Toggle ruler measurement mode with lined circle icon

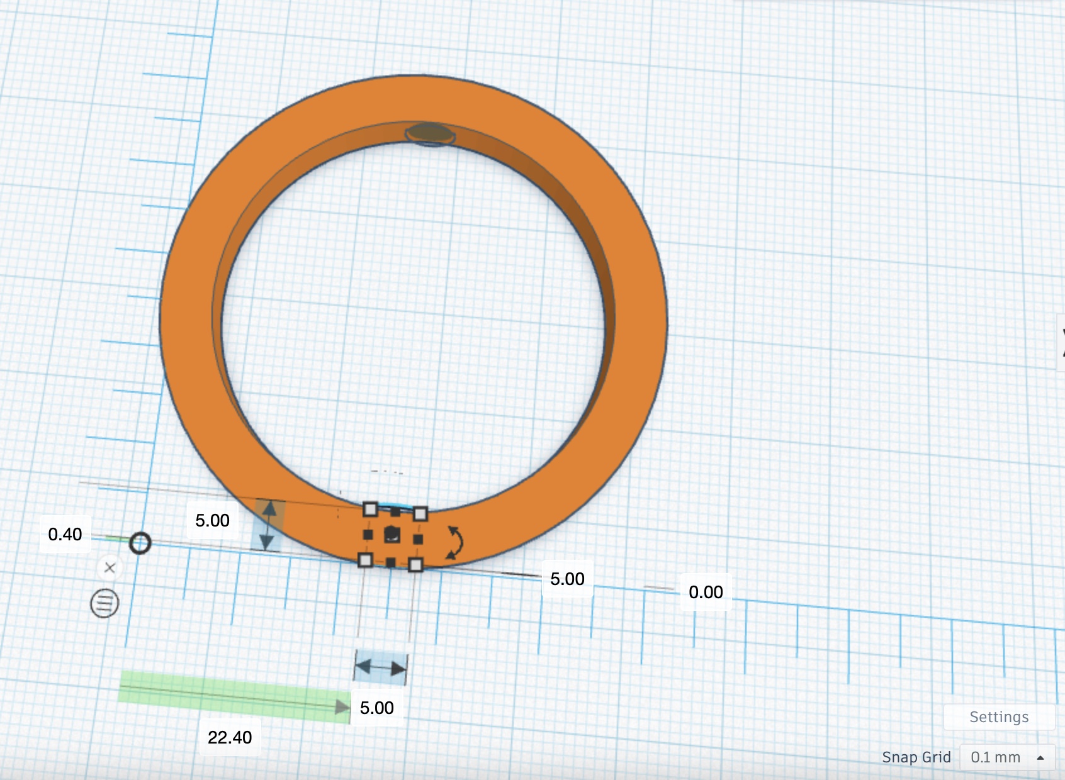point(104,603)
